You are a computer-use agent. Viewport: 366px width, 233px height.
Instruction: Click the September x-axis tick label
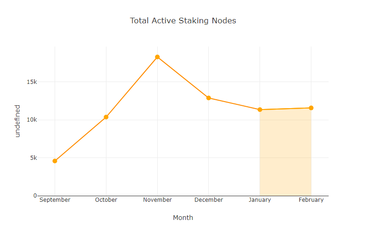point(55,200)
